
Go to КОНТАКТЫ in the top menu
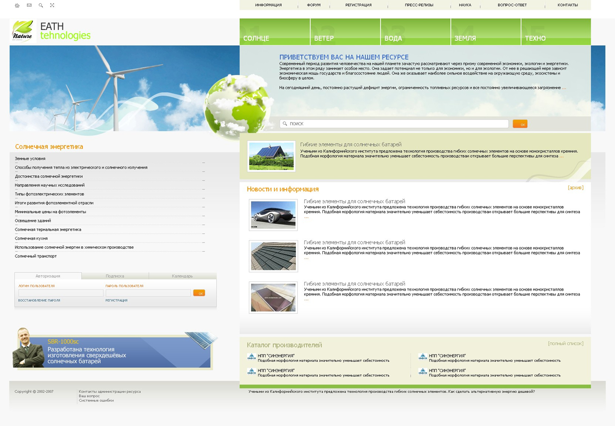pyautogui.click(x=567, y=5)
